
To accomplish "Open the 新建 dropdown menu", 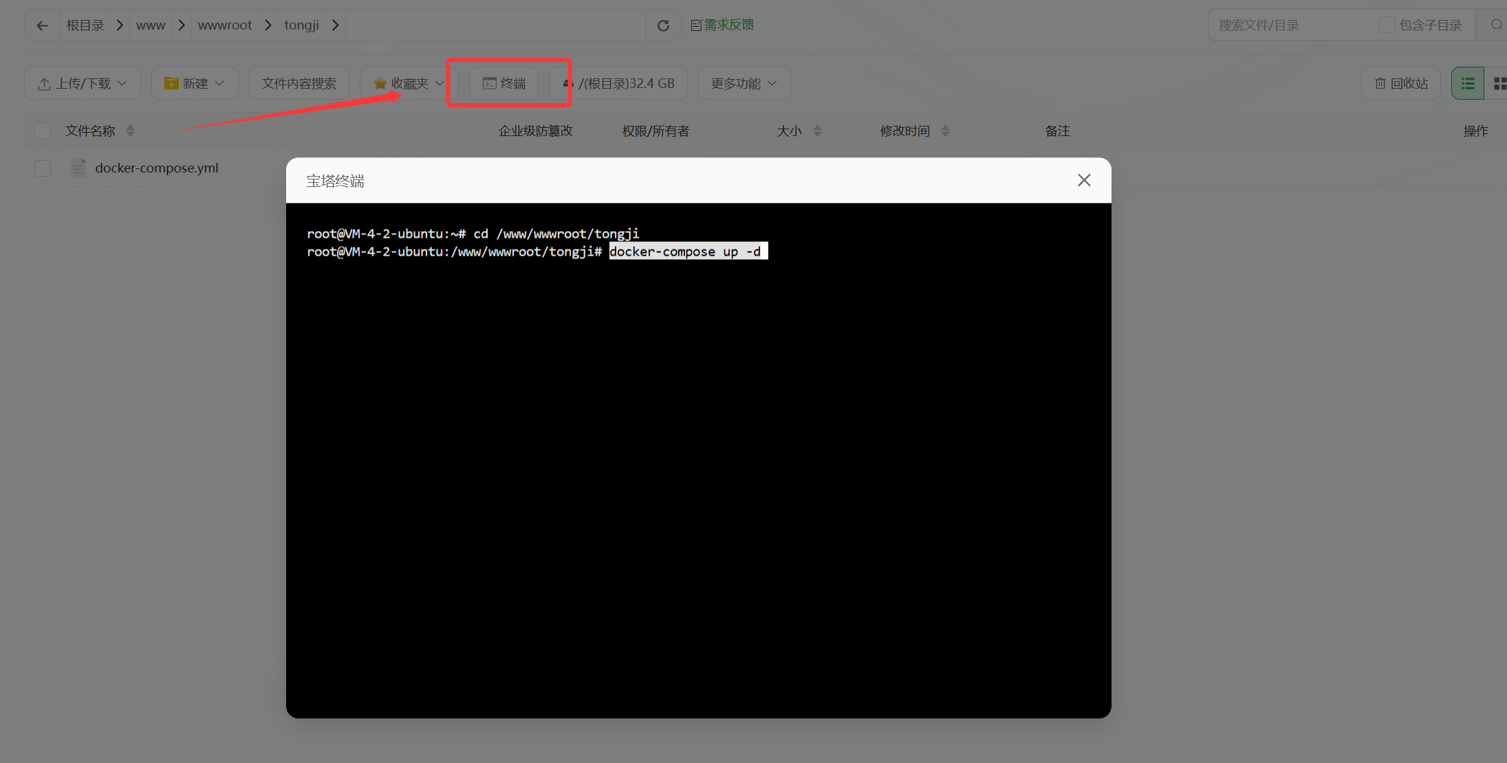I will coord(195,83).
